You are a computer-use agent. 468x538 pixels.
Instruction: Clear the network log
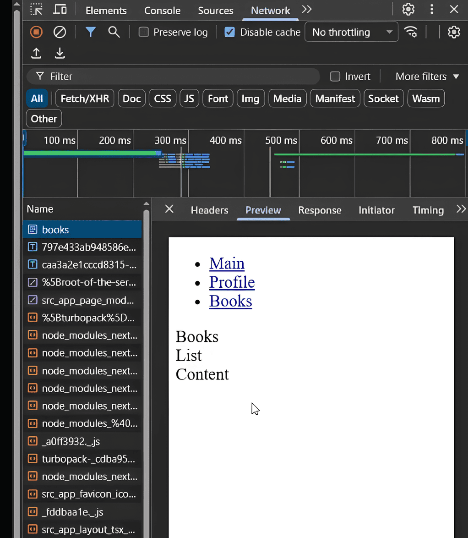coord(60,32)
